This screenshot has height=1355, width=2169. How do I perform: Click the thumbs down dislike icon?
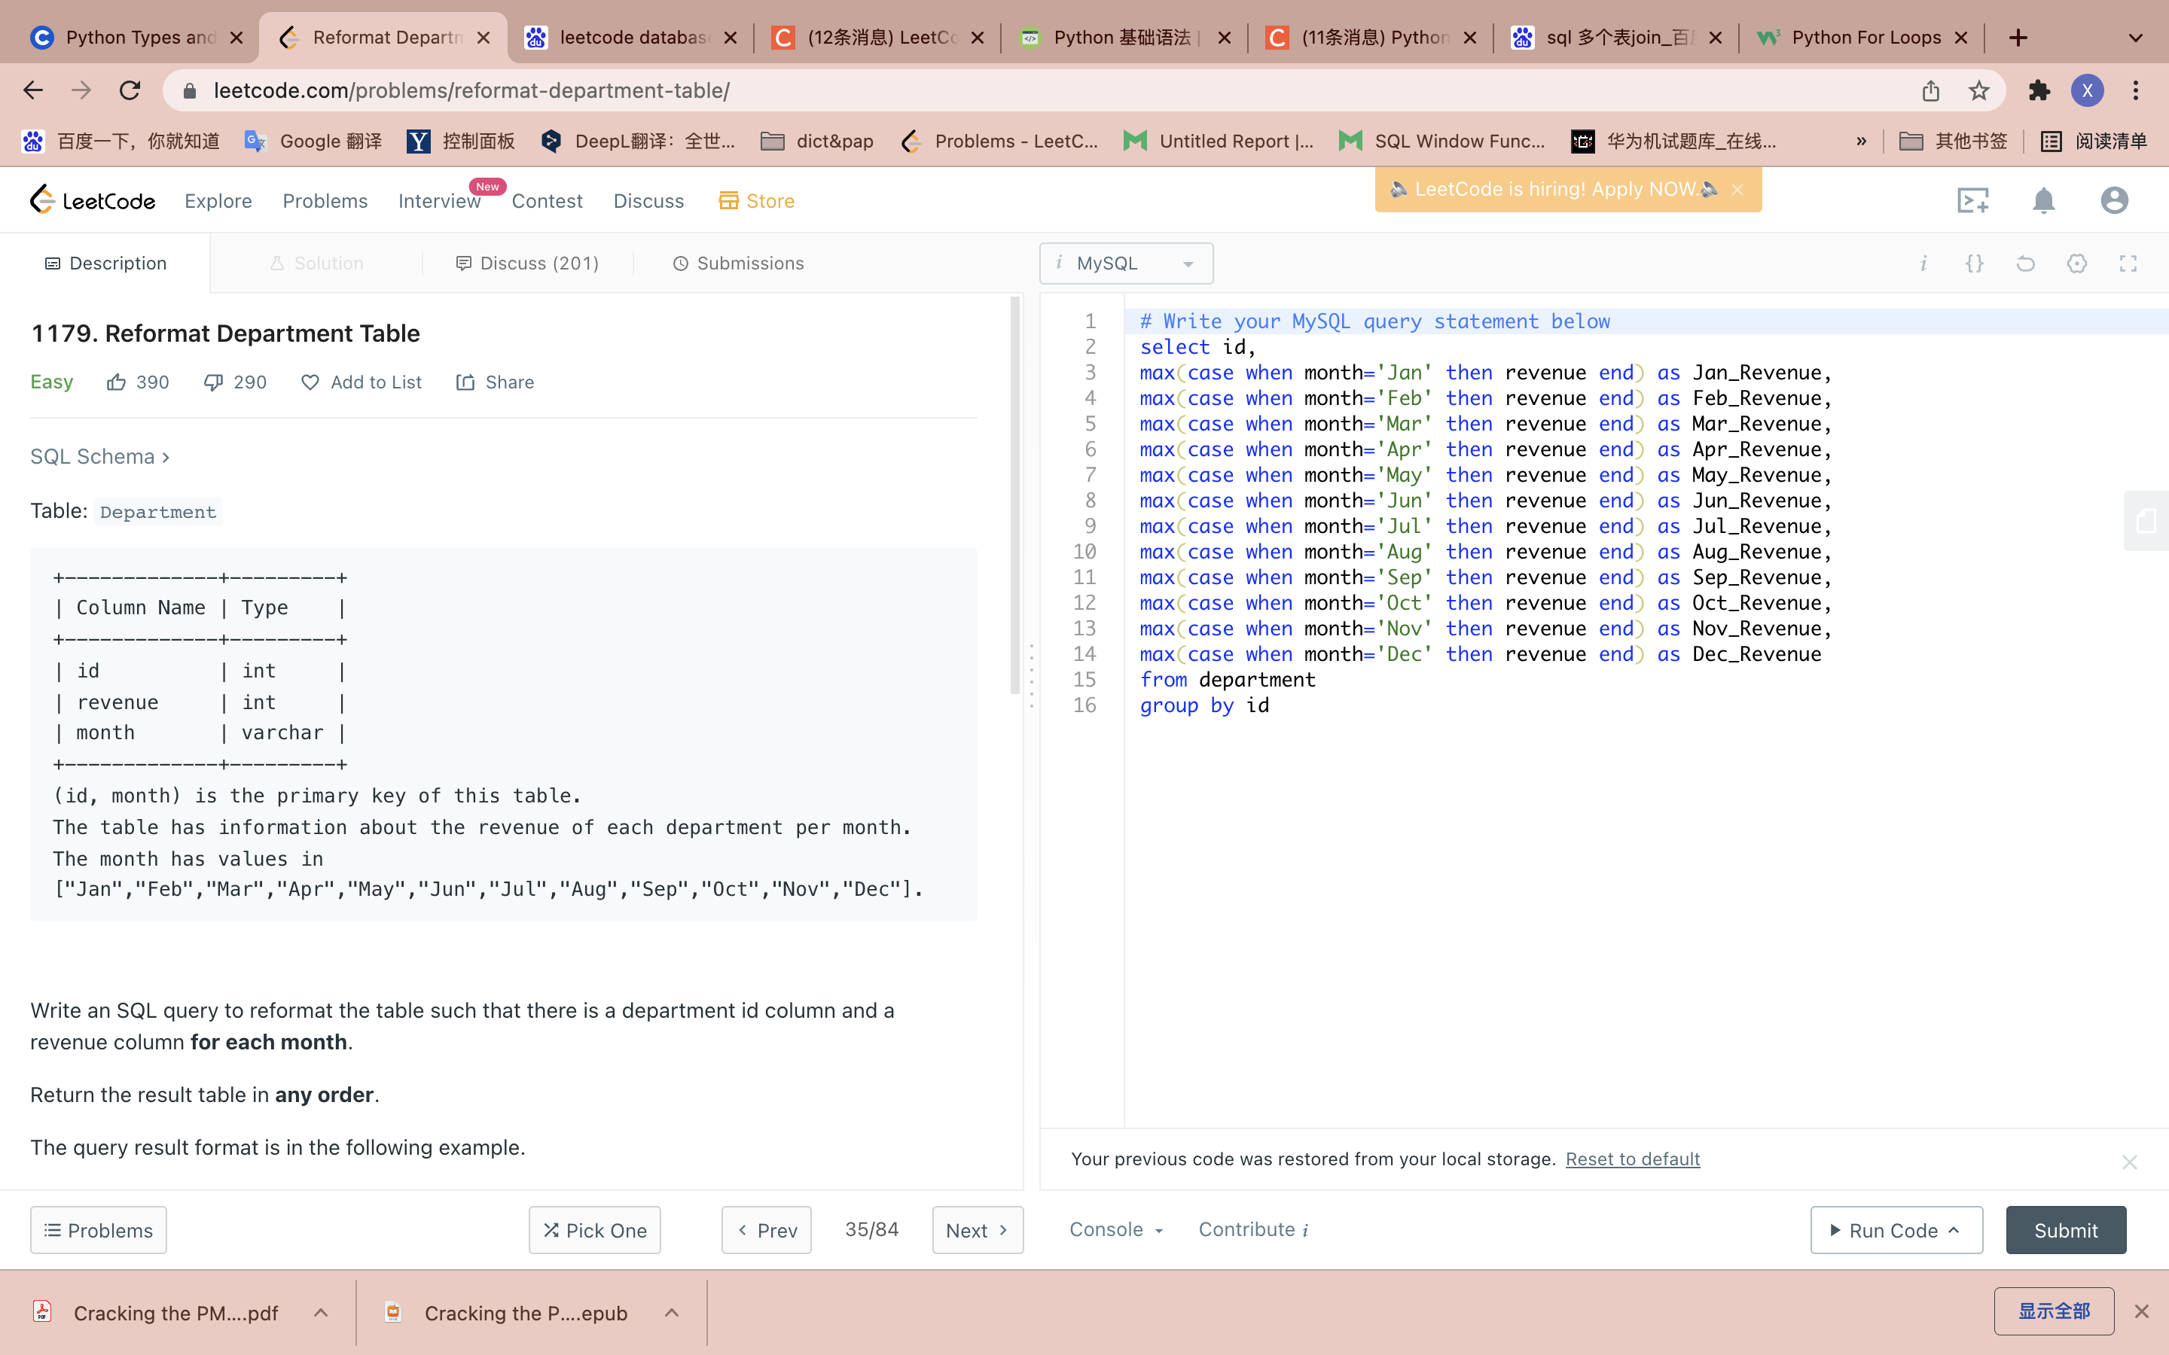[213, 382]
